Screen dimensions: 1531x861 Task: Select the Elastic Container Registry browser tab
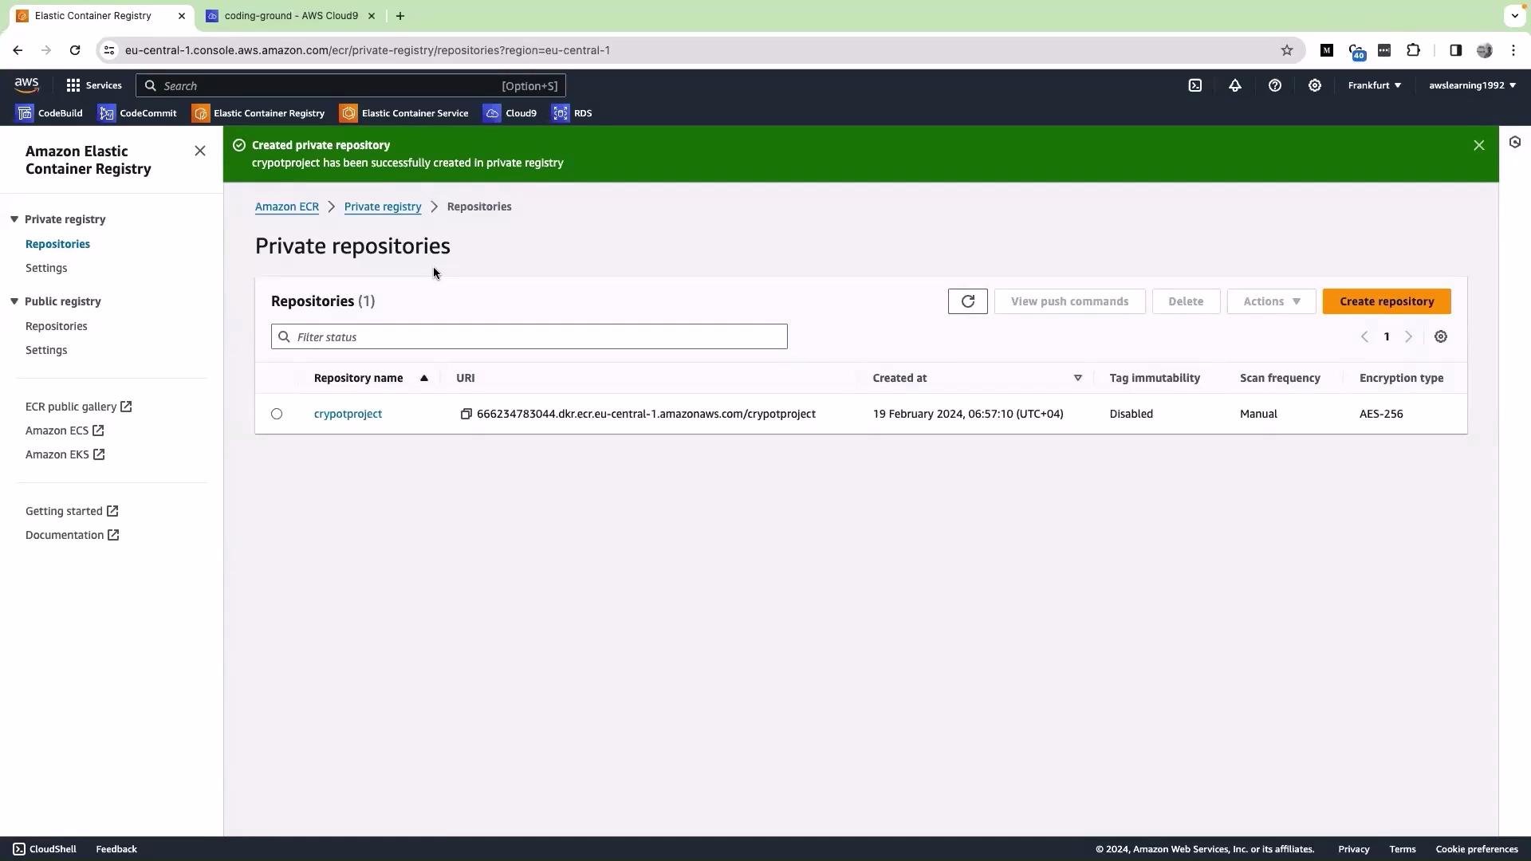click(x=101, y=16)
